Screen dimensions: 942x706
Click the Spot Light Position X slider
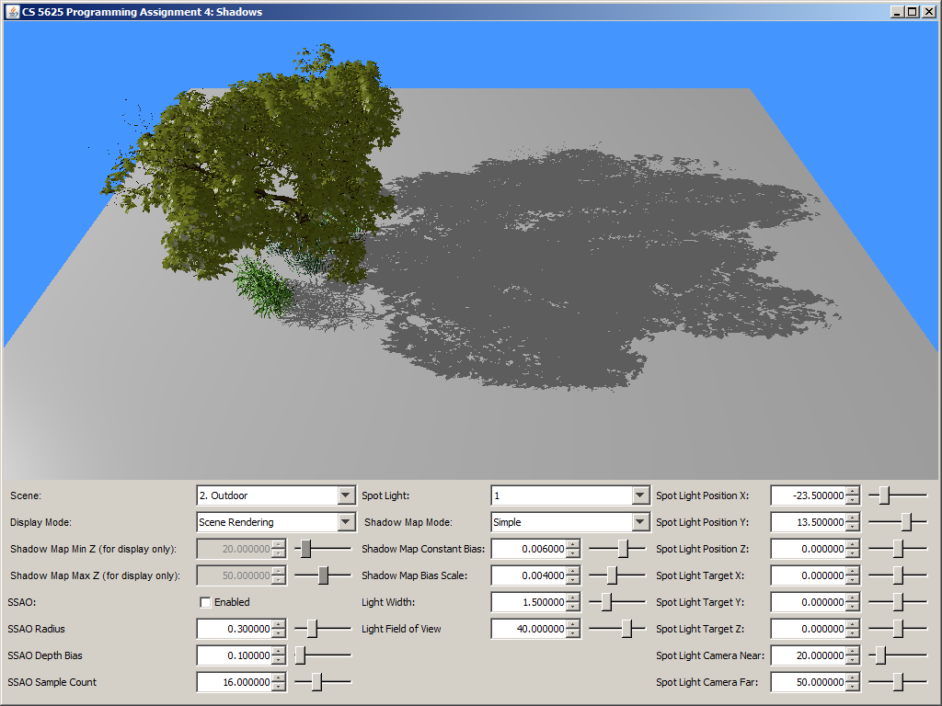click(884, 495)
